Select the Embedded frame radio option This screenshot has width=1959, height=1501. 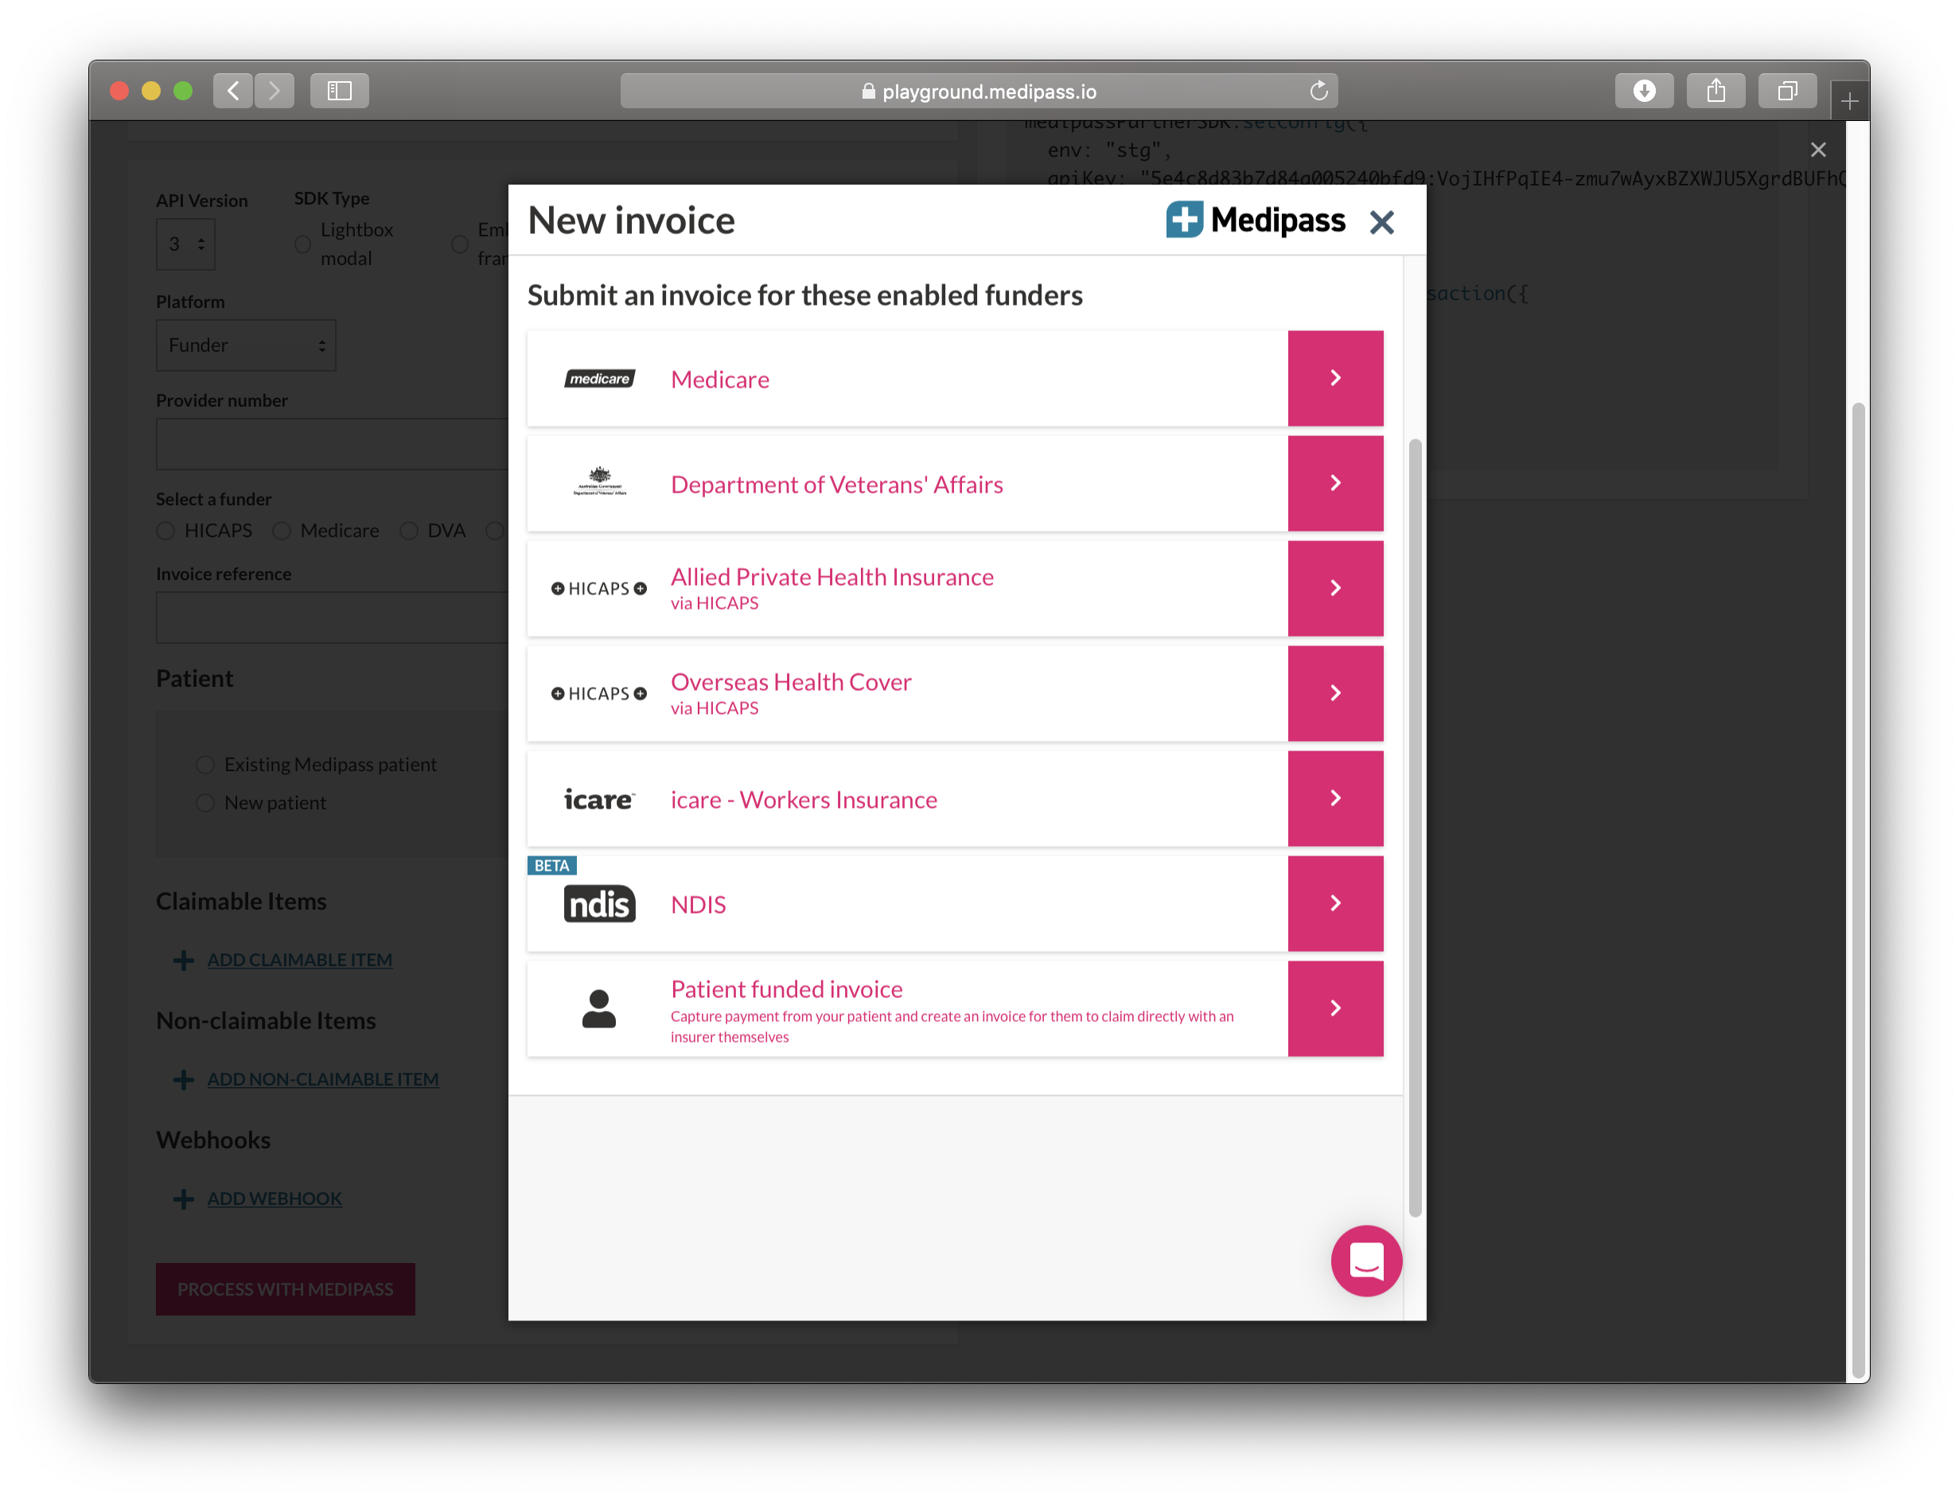(459, 244)
